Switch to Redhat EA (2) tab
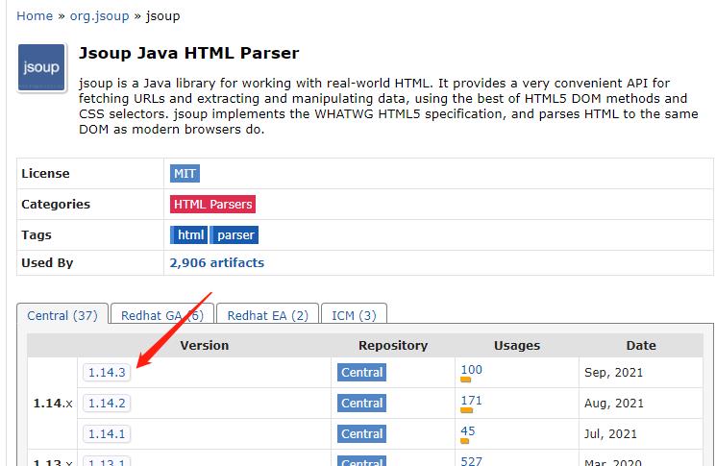This screenshot has width=716, height=466. click(x=267, y=315)
